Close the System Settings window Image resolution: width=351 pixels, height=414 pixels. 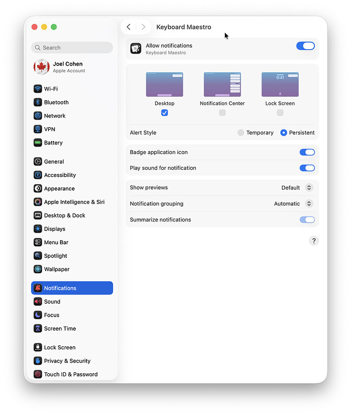34,27
